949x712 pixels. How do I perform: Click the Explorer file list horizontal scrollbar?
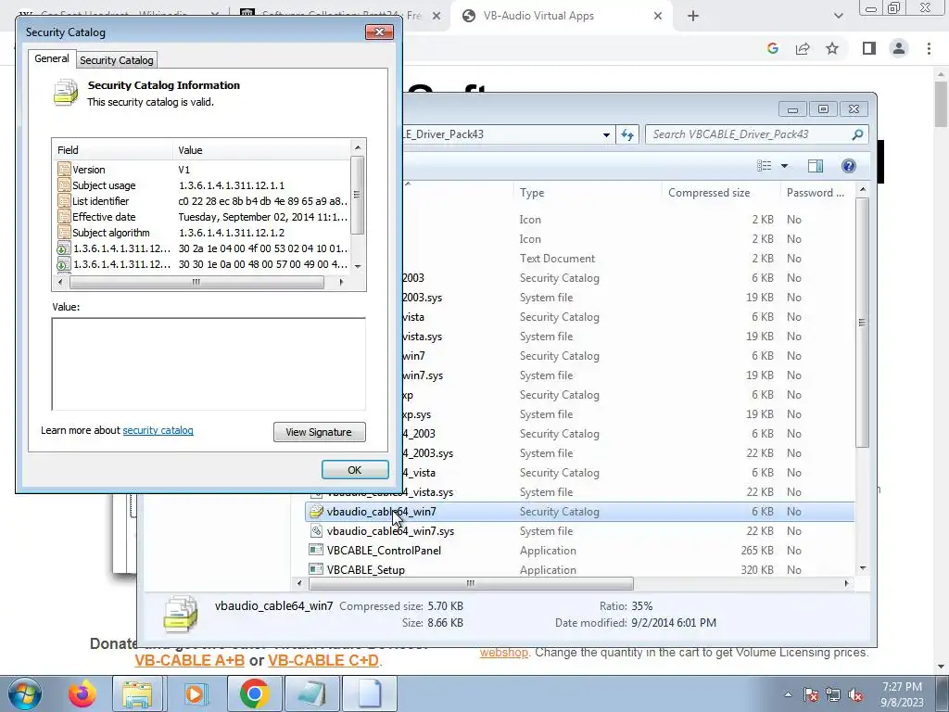471,584
